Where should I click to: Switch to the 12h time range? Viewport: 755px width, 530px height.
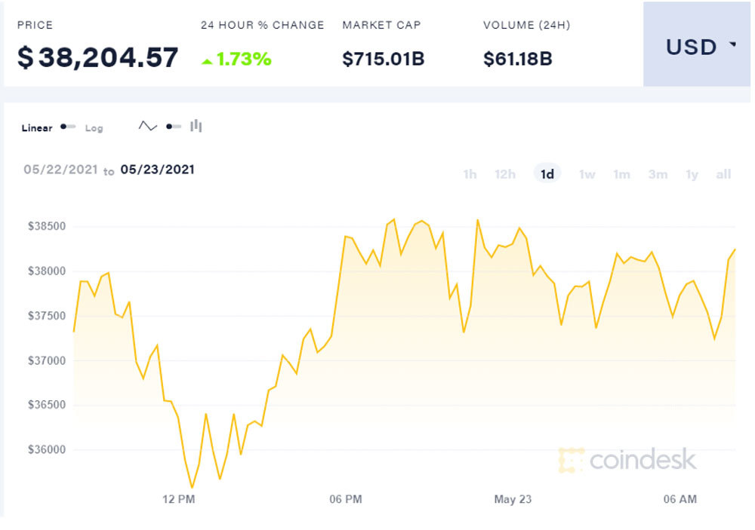(505, 174)
